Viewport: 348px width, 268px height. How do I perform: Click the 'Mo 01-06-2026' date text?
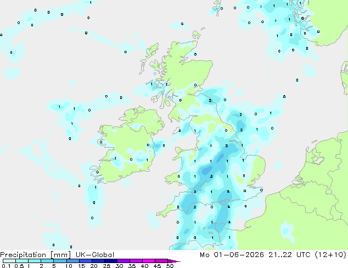tap(232, 255)
